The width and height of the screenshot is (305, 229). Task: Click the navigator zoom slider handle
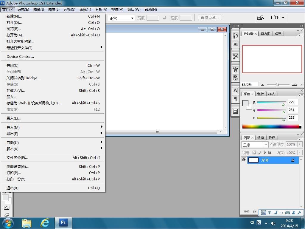coord(277,85)
